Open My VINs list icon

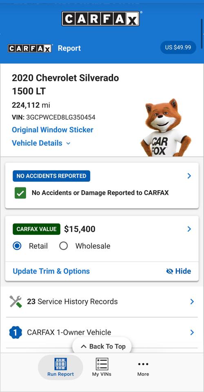point(102,364)
